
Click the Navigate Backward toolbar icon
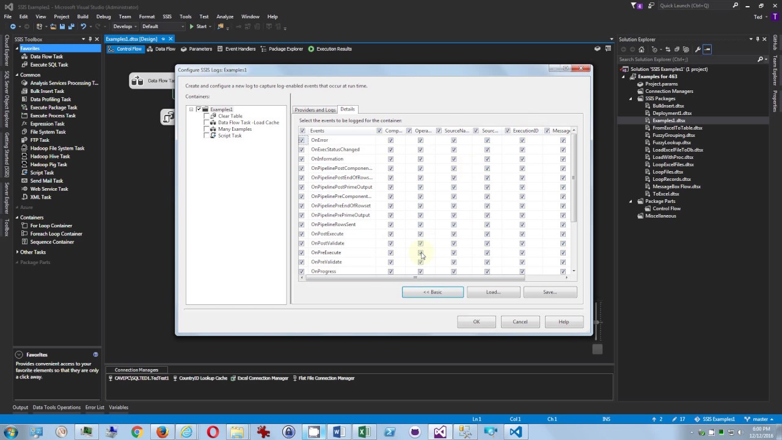(x=13, y=27)
